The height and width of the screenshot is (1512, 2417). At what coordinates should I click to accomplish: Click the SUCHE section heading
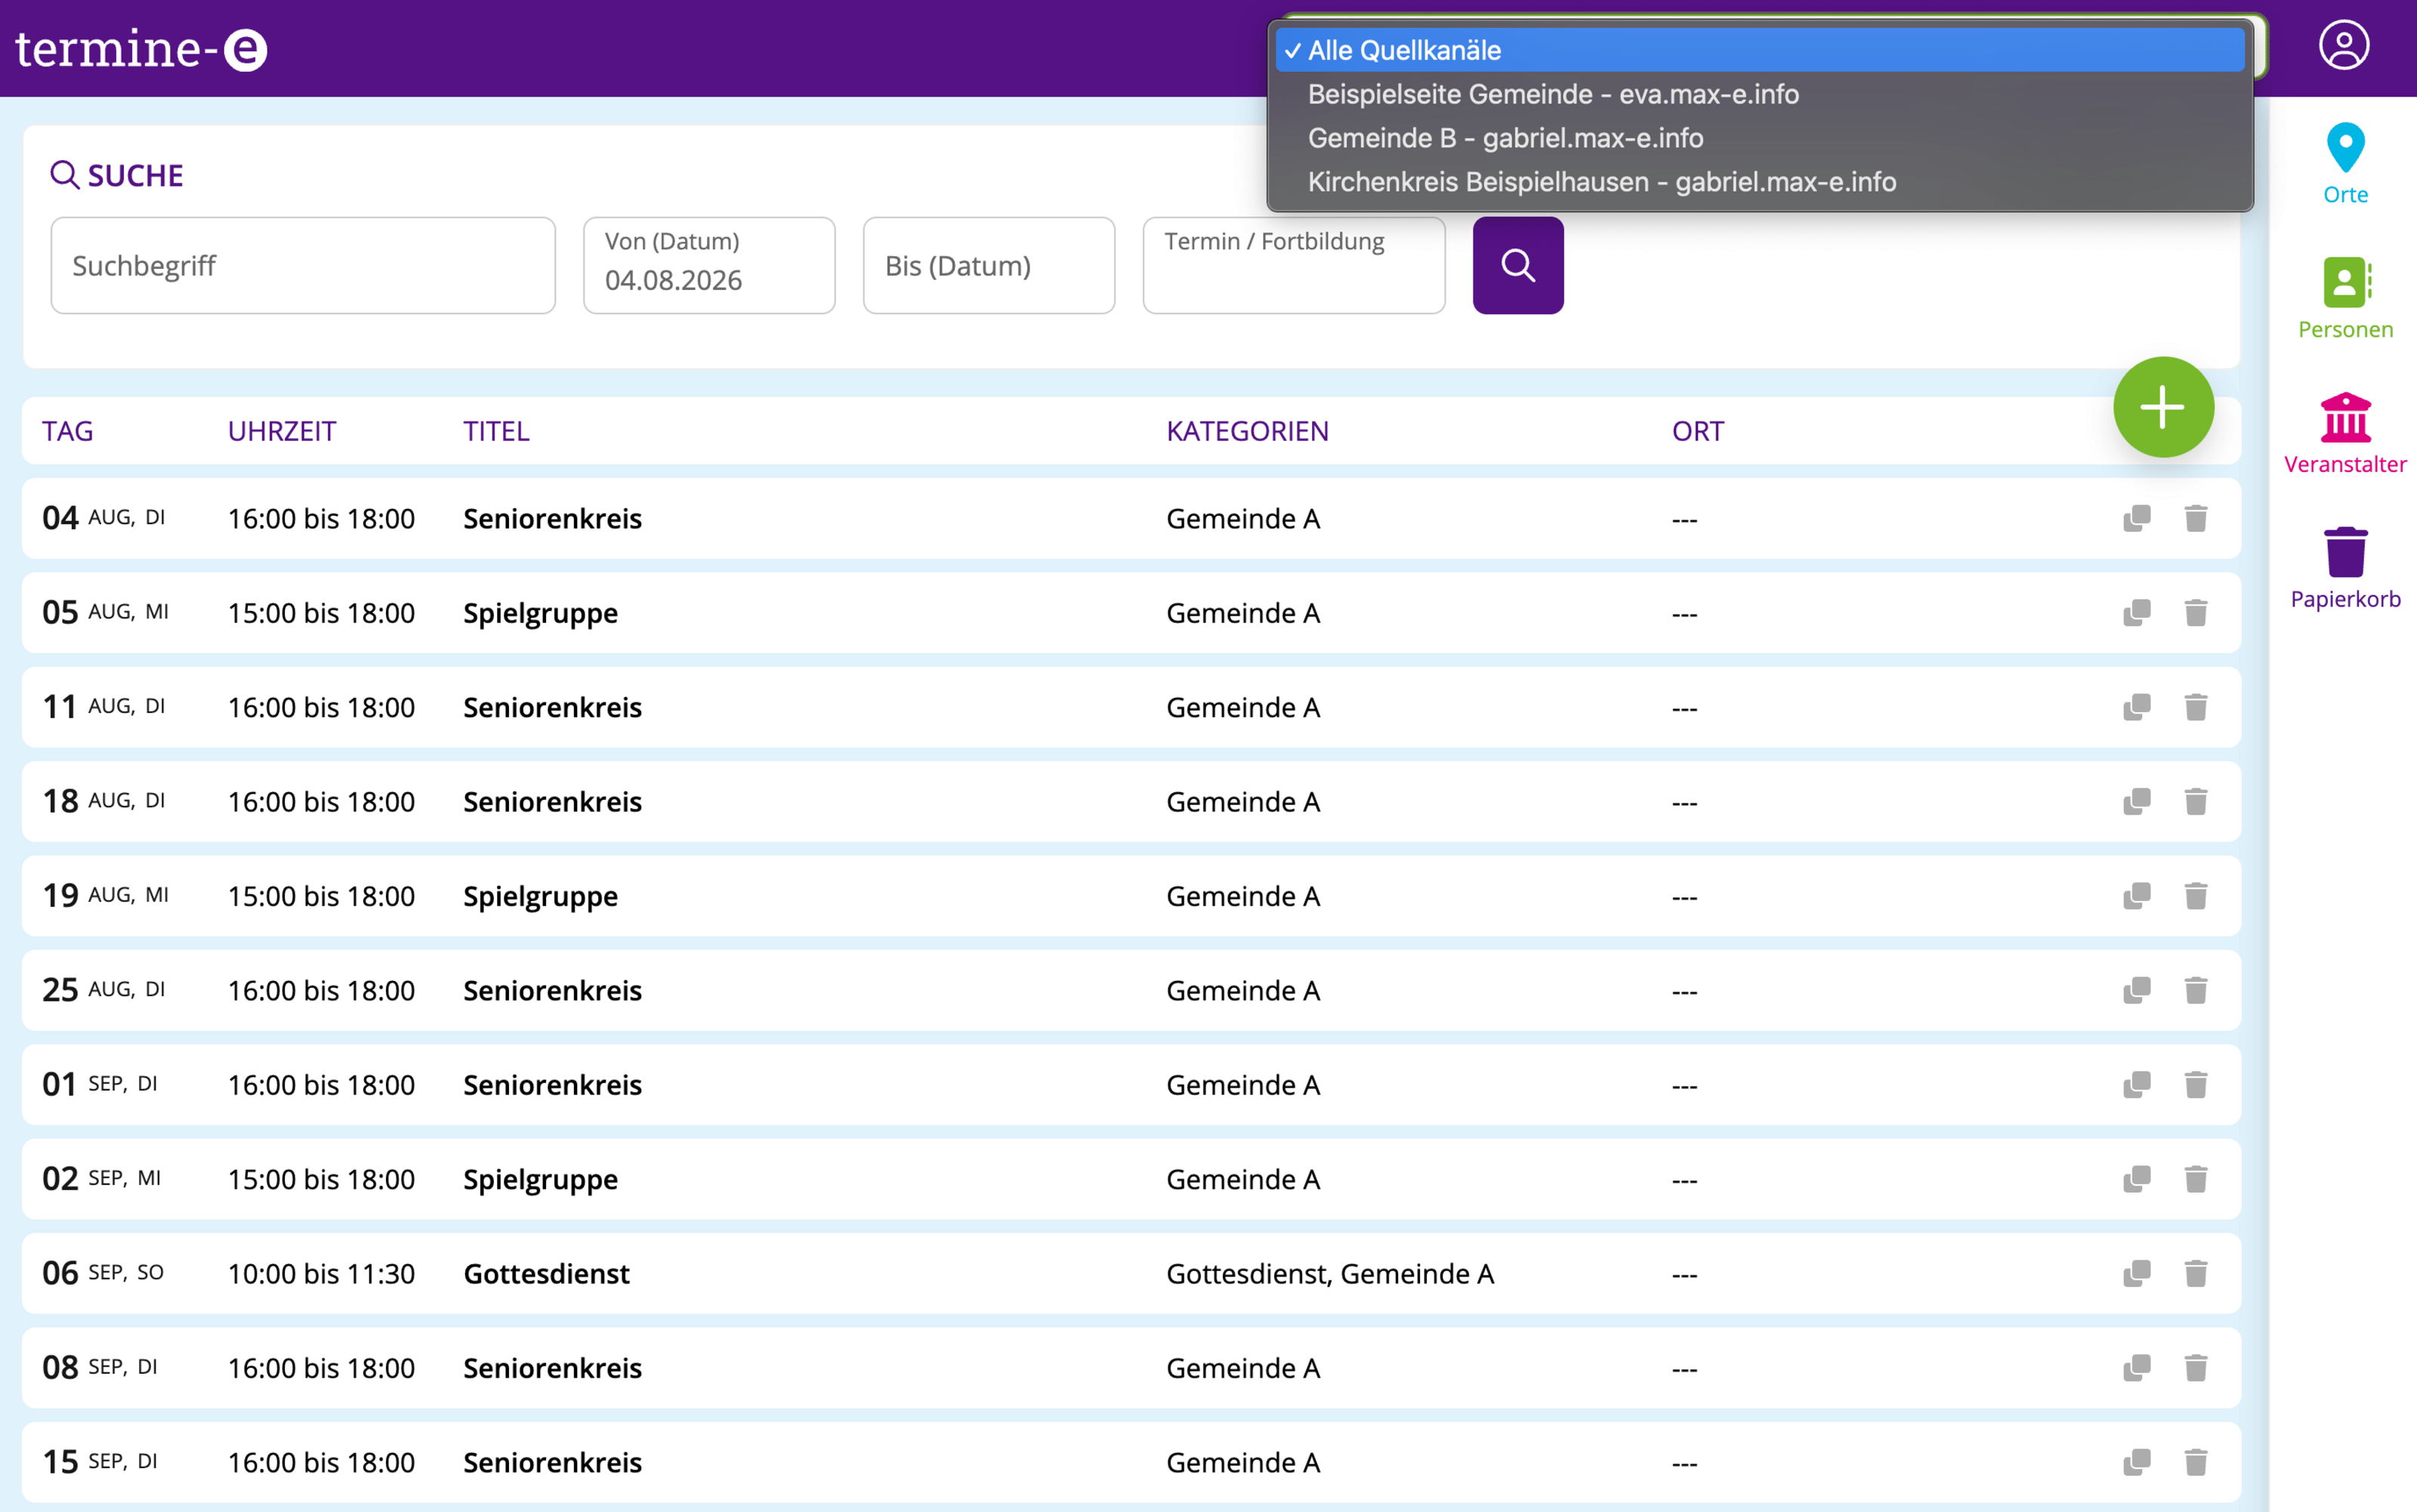pos(117,175)
